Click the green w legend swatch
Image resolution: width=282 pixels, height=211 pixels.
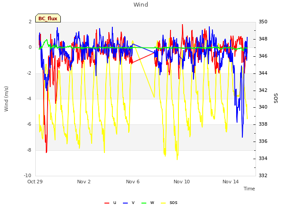click(x=144, y=203)
